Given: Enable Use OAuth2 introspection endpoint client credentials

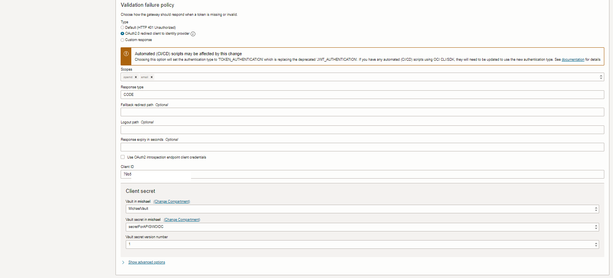Looking at the screenshot, I should click(x=123, y=157).
